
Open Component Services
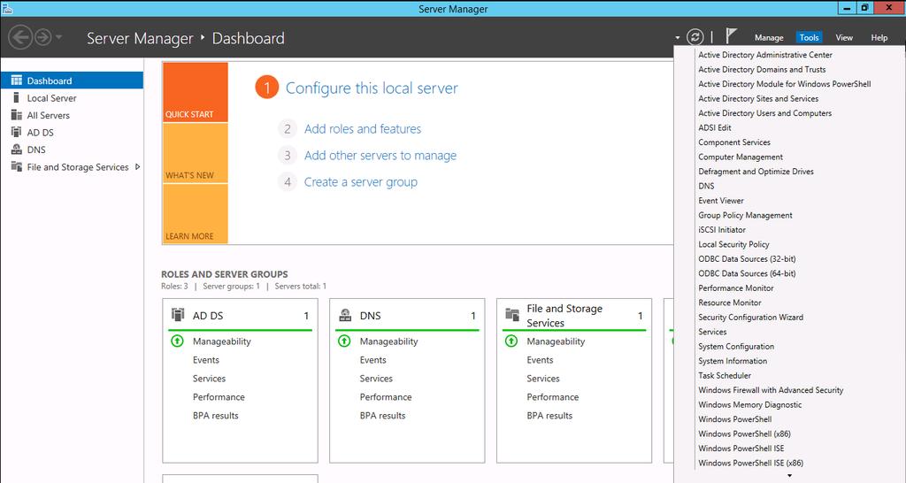[x=733, y=142]
